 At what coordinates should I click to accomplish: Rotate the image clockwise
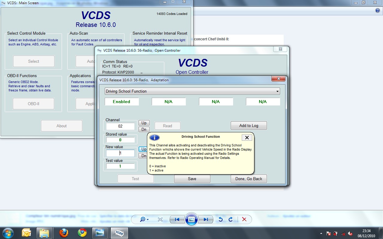(231, 220)
